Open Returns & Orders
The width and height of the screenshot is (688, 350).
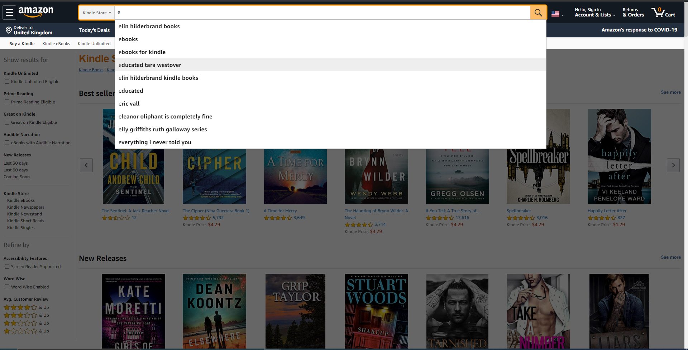[x=633, y=13]
